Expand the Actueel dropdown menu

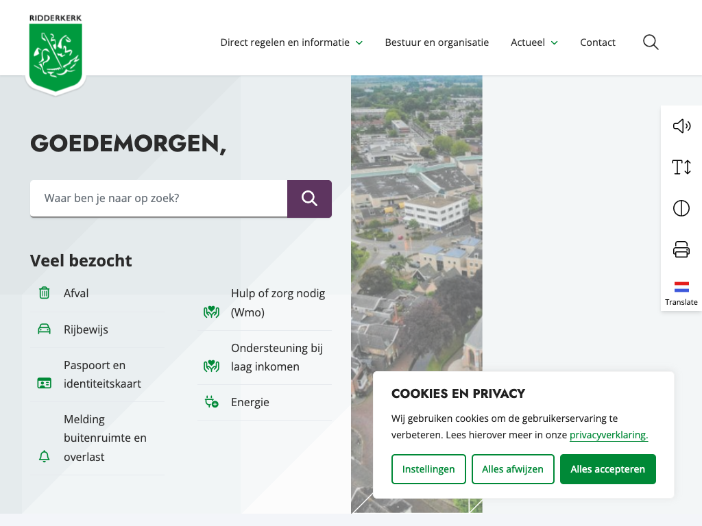coord(534,42)
